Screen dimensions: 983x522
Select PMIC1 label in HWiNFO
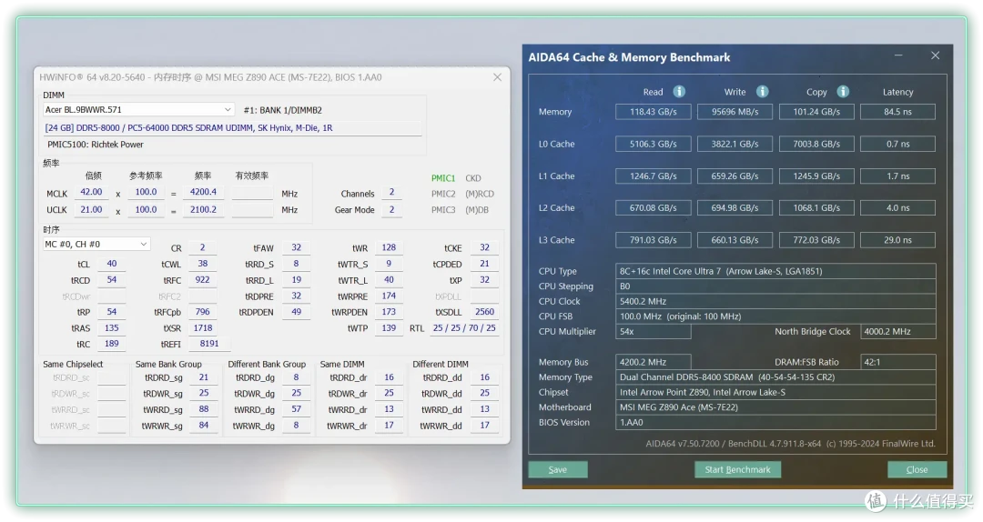click(x=443, y=178)
